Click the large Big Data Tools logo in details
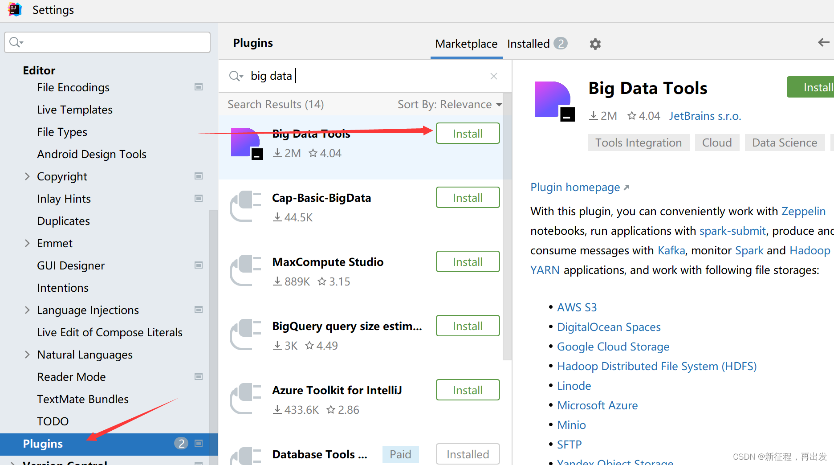Screen dimensions: 834x465 point(554,102)
